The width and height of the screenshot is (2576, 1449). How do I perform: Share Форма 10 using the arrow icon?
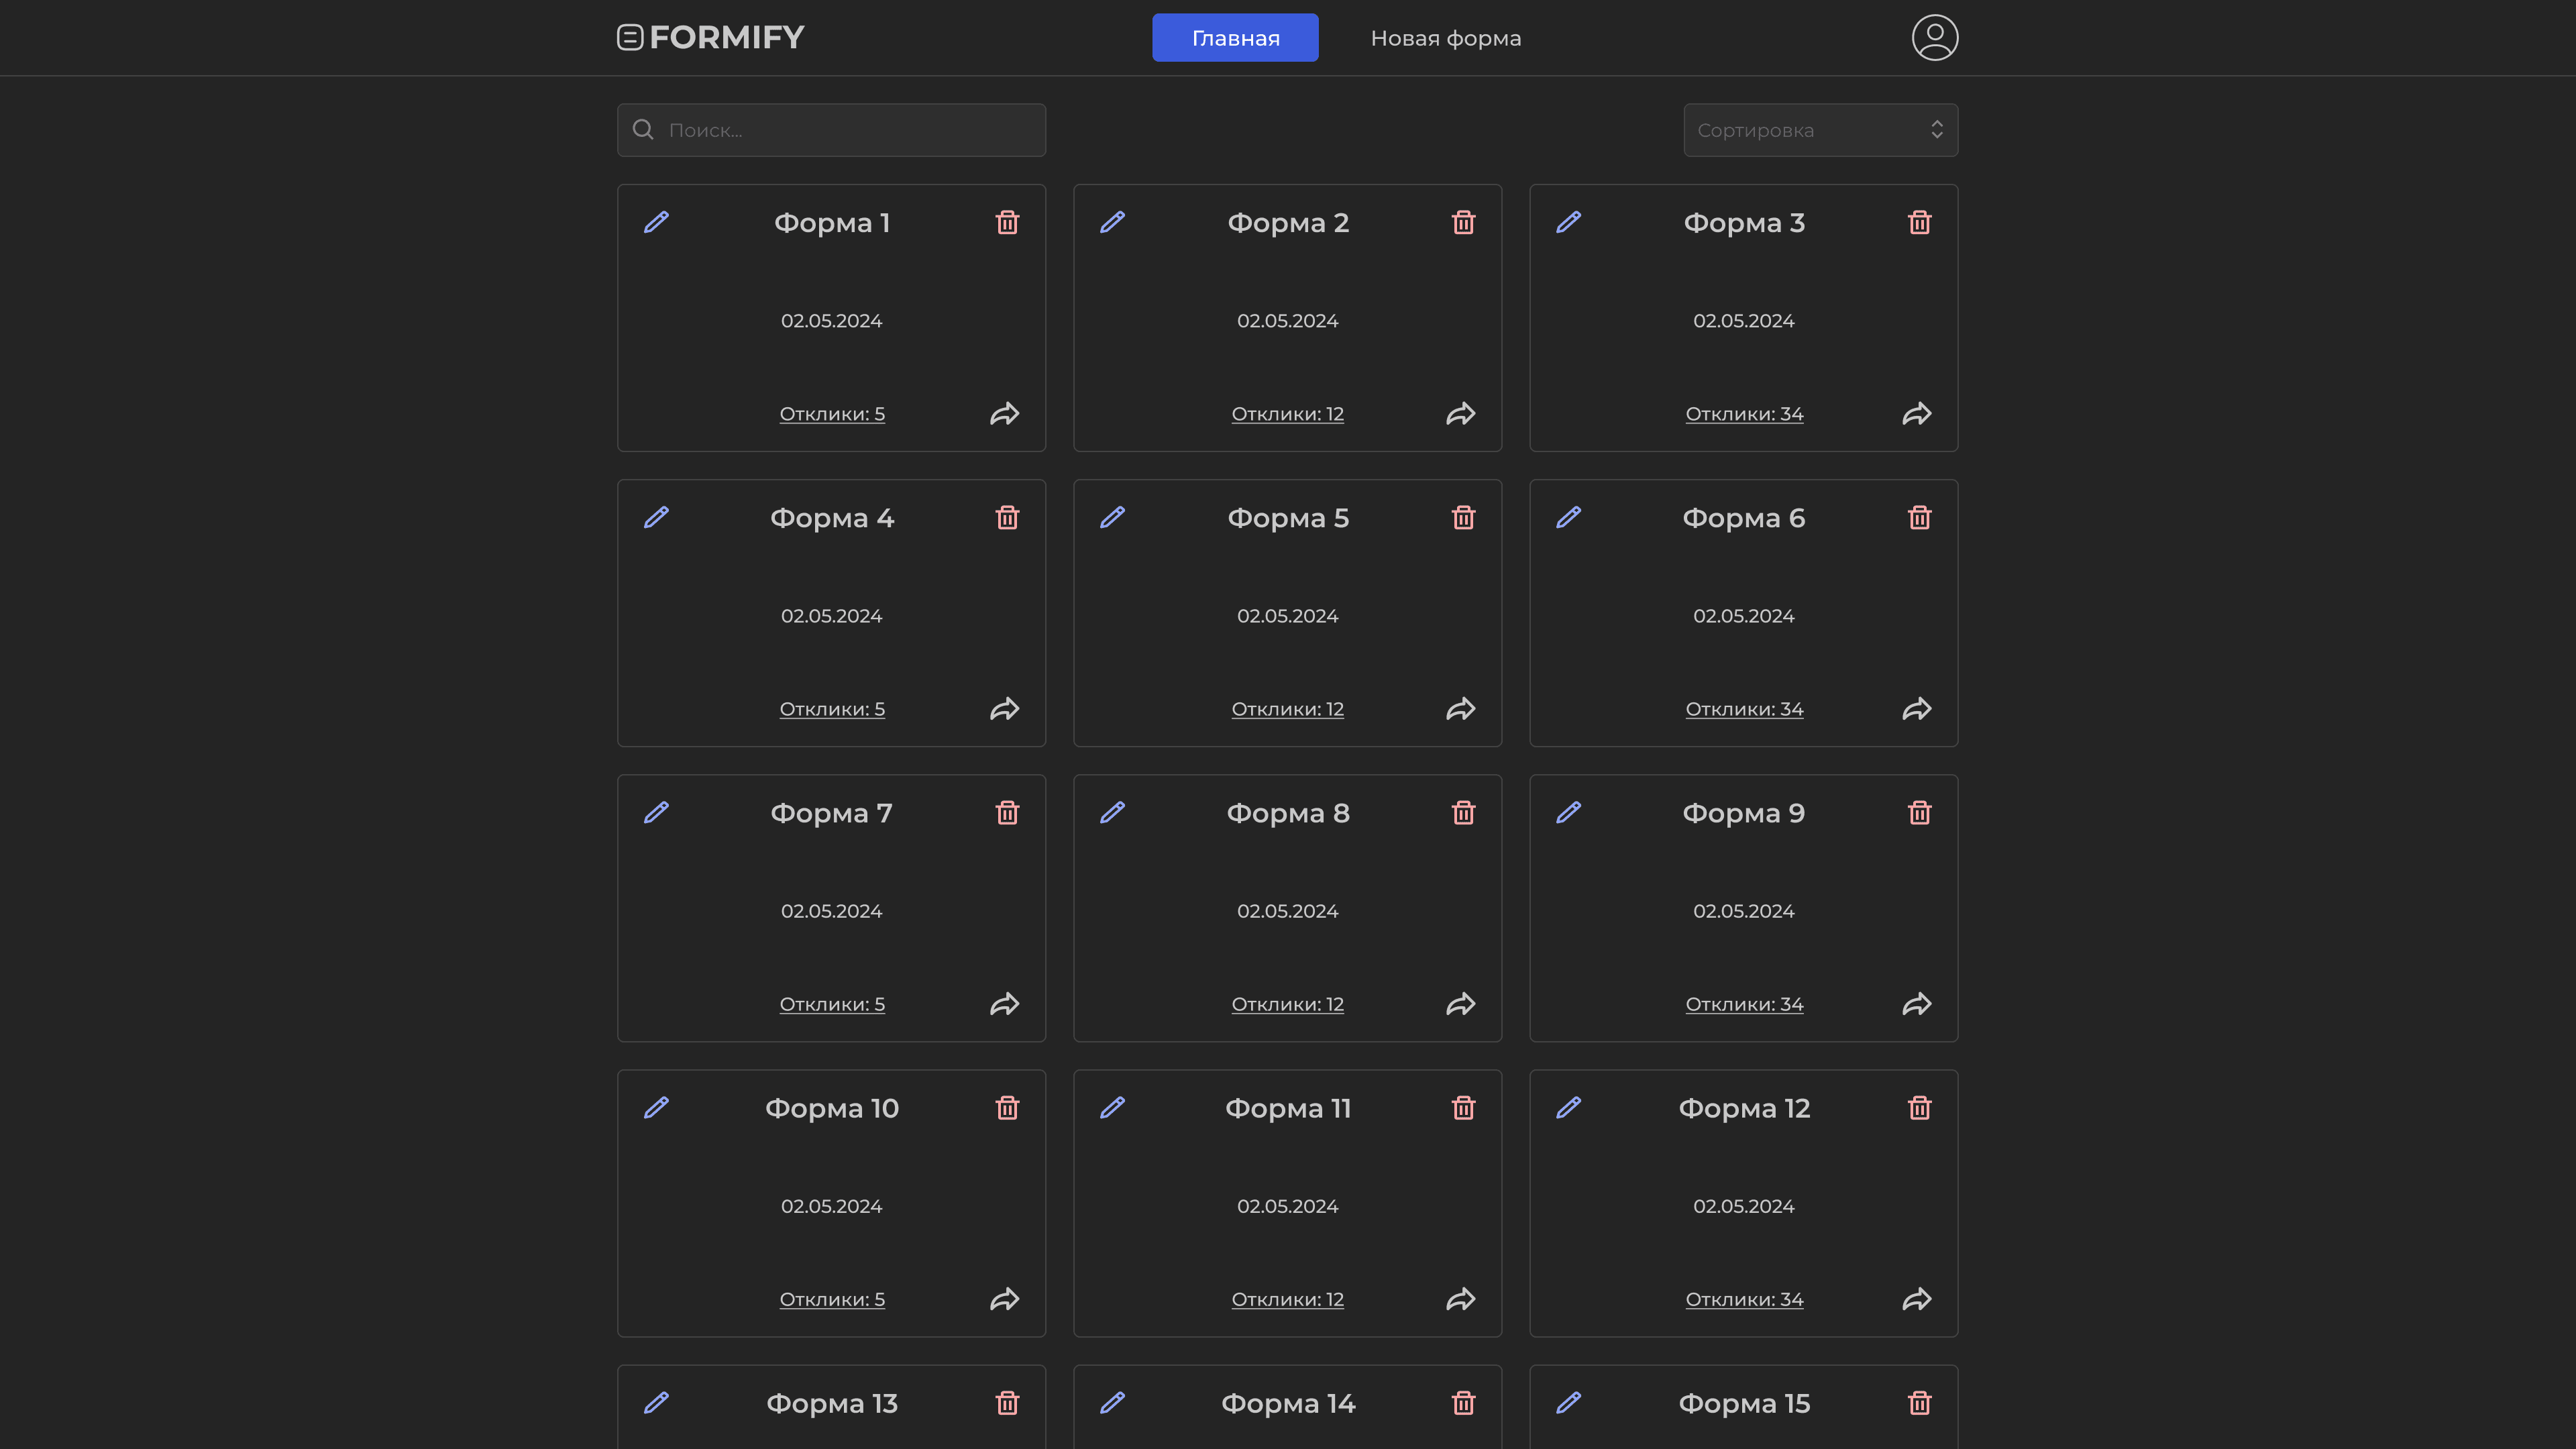point(1005,1298)
